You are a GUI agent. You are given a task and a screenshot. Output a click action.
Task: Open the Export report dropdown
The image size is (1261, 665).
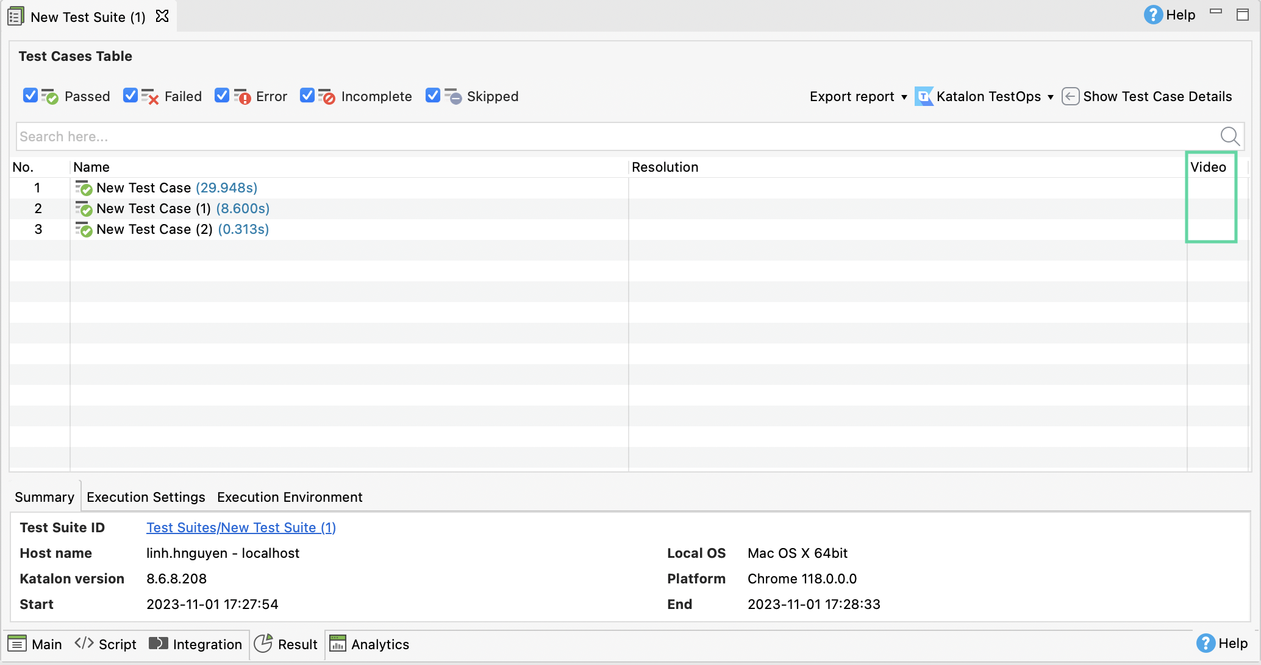click(858, 96)
